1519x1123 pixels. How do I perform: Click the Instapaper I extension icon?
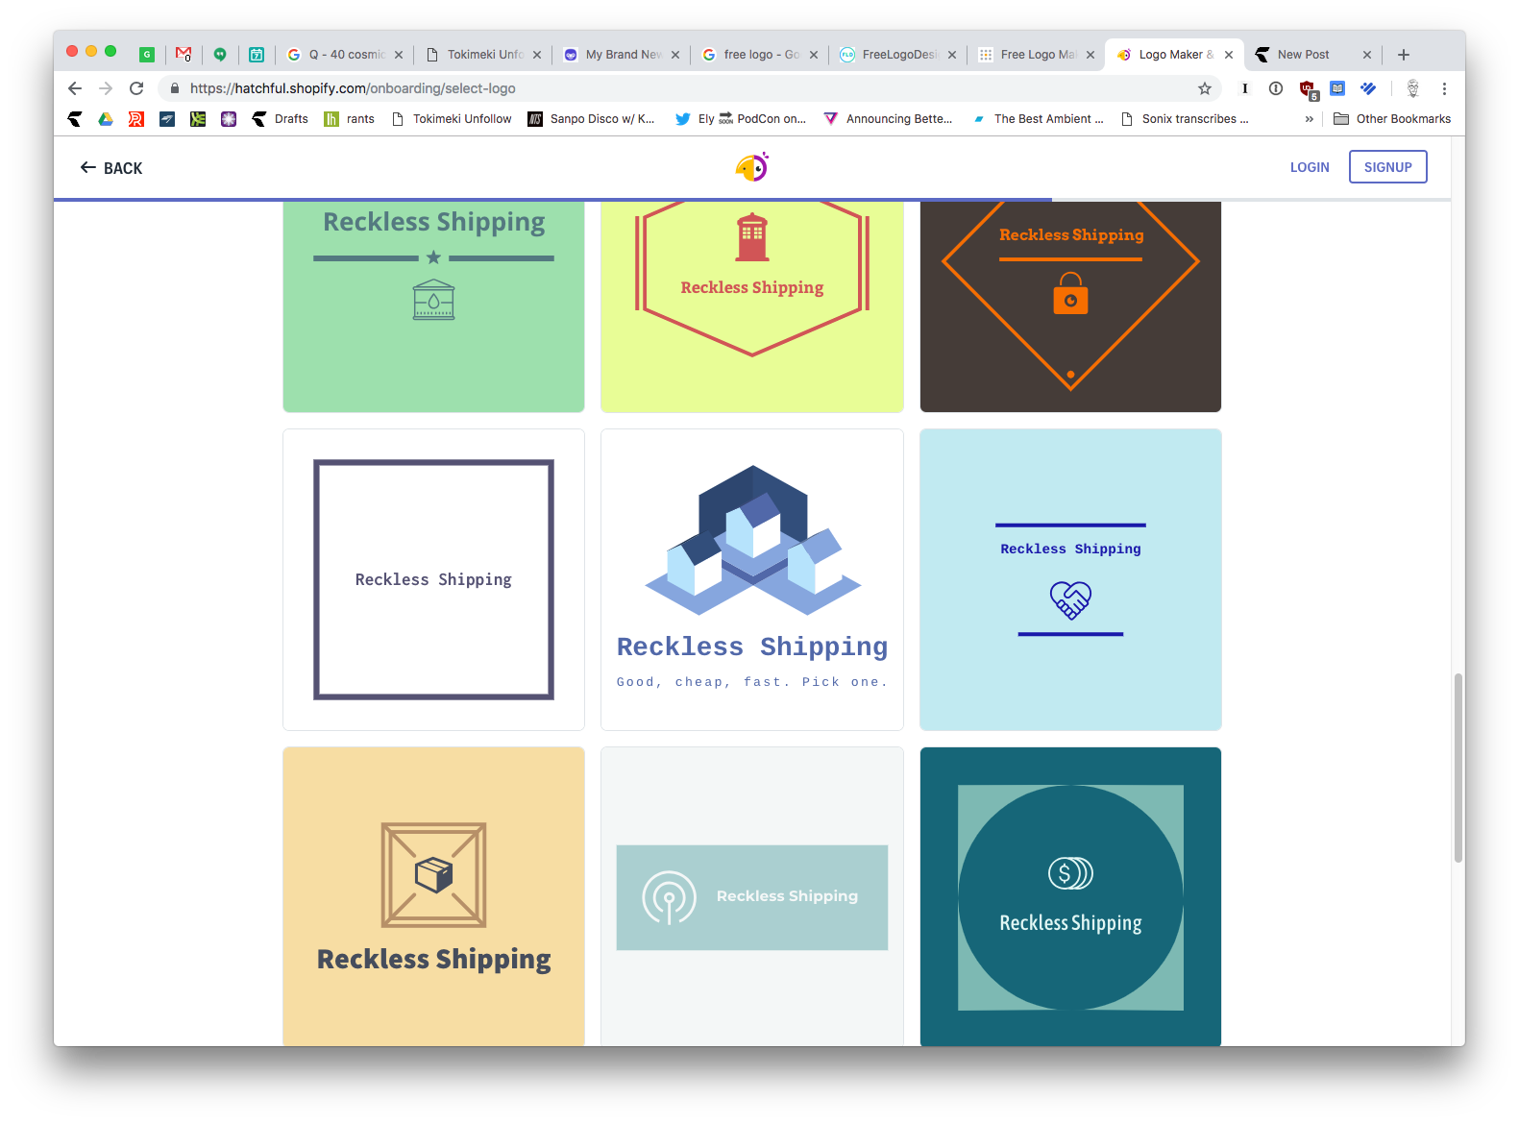[x=1245, y=88]
